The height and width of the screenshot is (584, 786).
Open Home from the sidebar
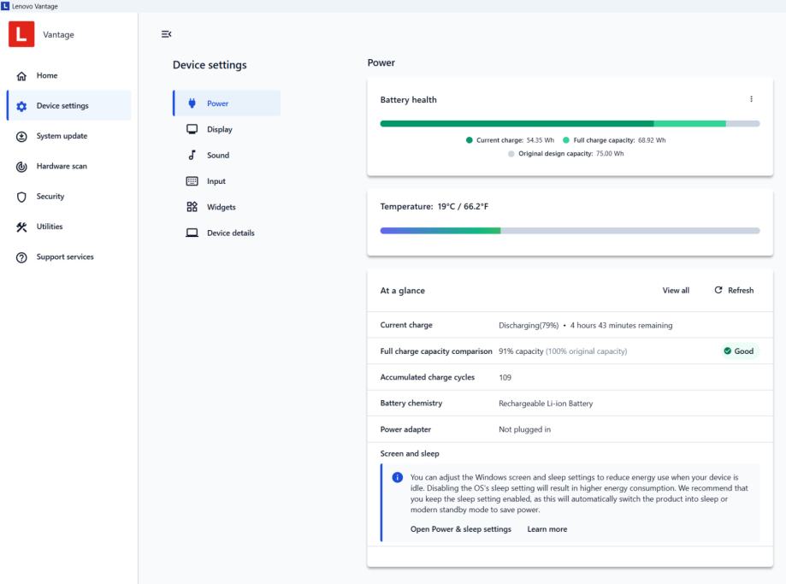[x=47, y=76]
